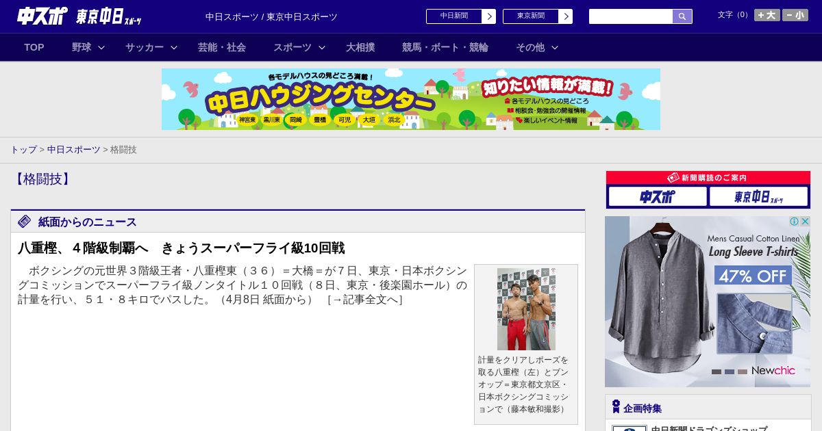Click the 格闘技 breadcrumb text

123,149
